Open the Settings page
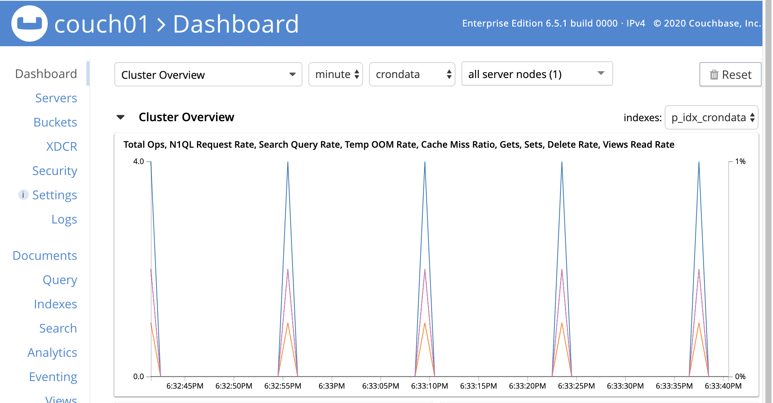773x403 pixels. click(x=55, y=195)
